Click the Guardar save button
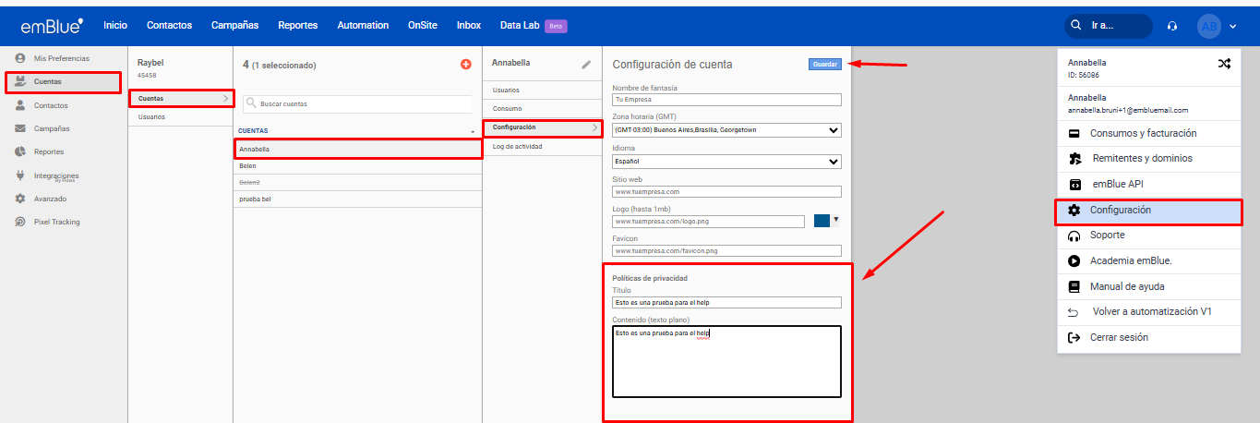 [x=825, y=64]
